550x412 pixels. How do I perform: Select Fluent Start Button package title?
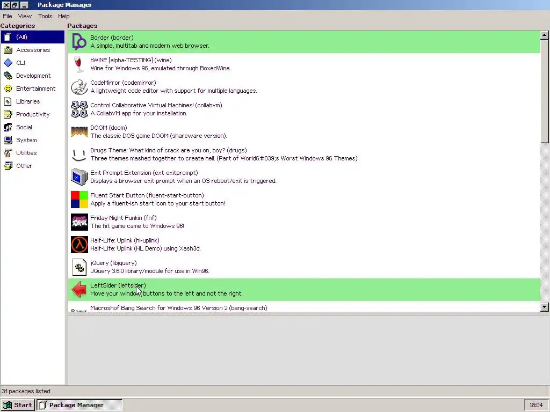147,195
